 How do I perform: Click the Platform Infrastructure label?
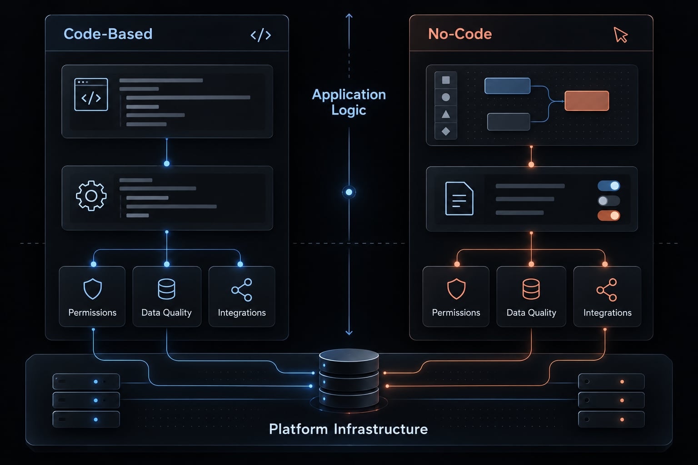(x=349, y=429)
